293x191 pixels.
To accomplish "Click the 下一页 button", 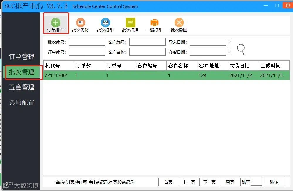I will pyautogui.click(x=210, y=182).
